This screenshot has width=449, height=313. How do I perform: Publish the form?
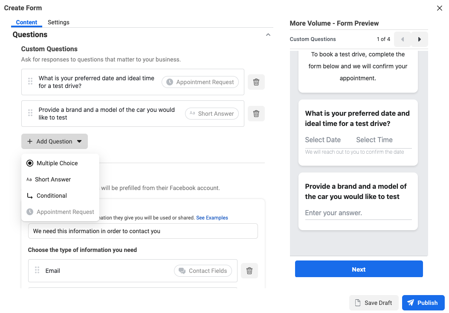pyautogui.click(x=423, y=303)
